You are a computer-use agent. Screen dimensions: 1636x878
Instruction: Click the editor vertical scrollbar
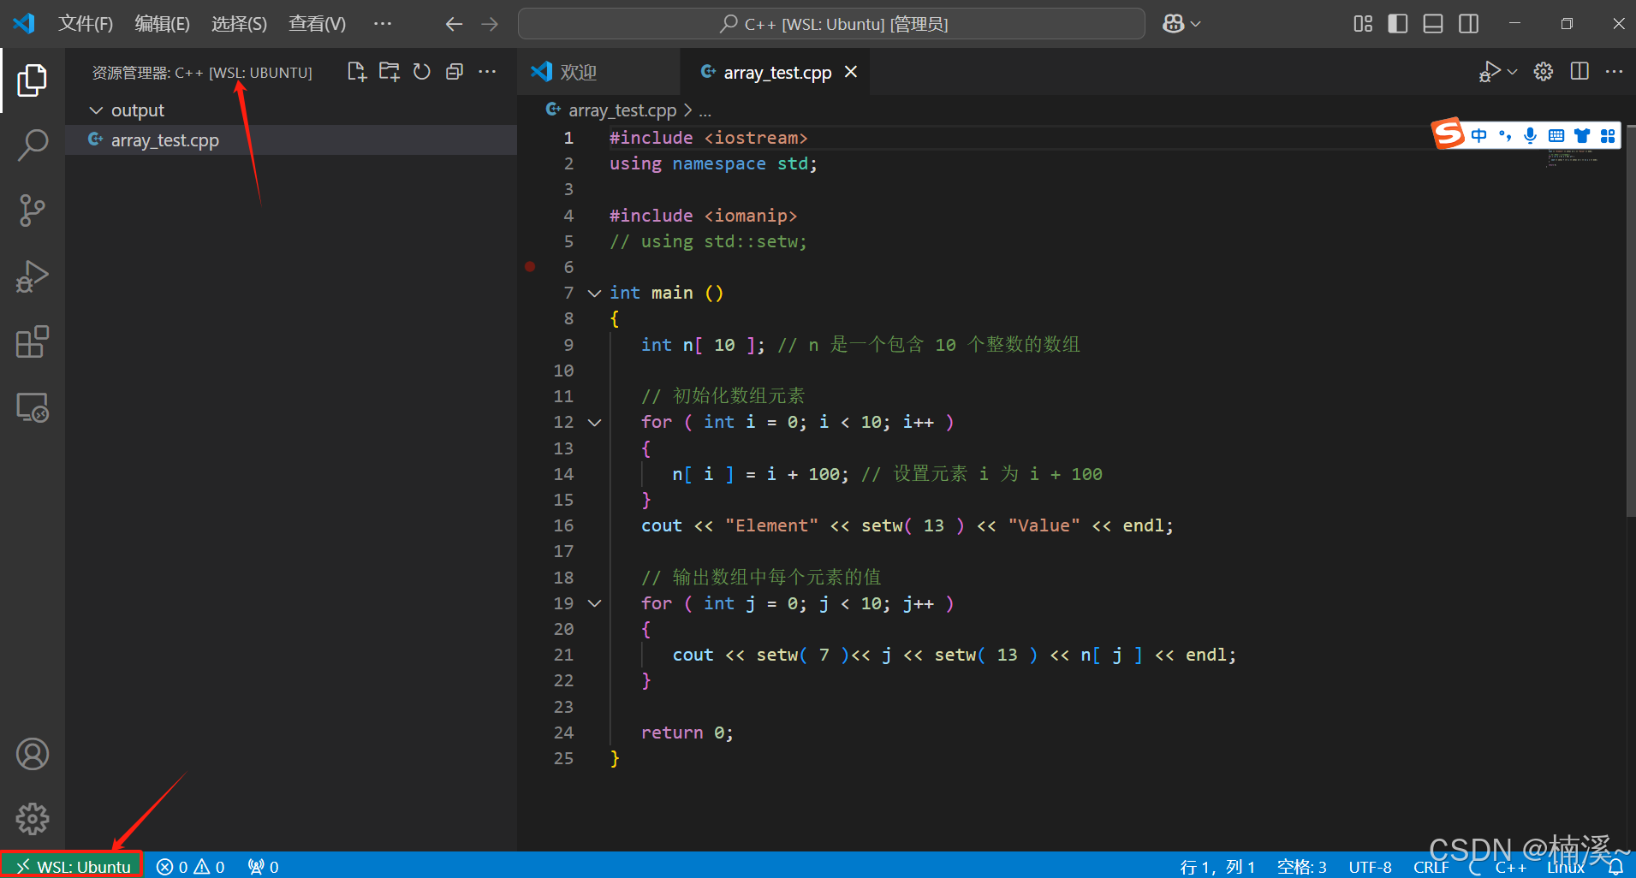pos(1631,321)
